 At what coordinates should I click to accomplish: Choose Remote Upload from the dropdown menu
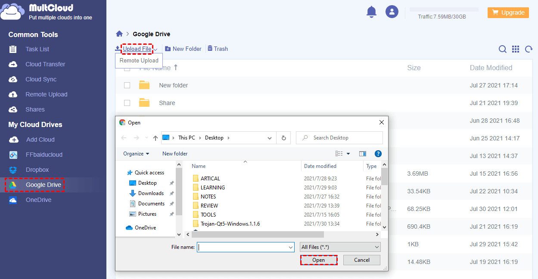click(139, 61)
